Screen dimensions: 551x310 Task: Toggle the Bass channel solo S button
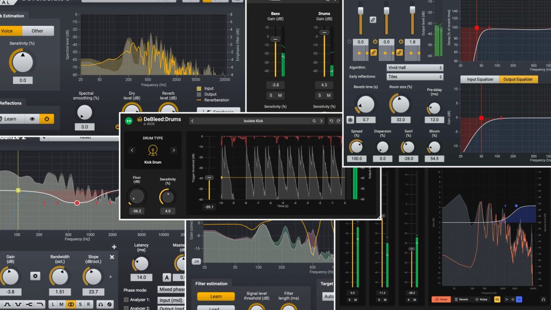coord(271,95)
